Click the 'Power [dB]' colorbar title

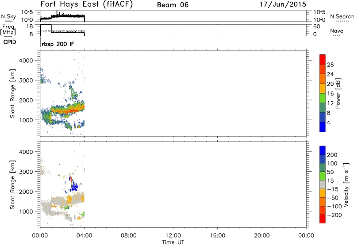pyautogui.click(x=338, y=93)
